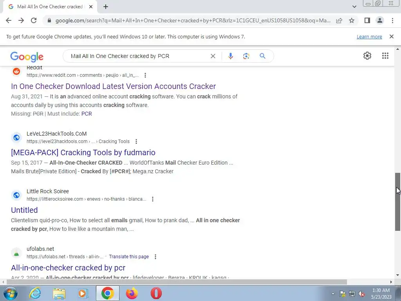Open the Chrome side panel
Viewport: 401px width, 301px height.
(367, 20)
